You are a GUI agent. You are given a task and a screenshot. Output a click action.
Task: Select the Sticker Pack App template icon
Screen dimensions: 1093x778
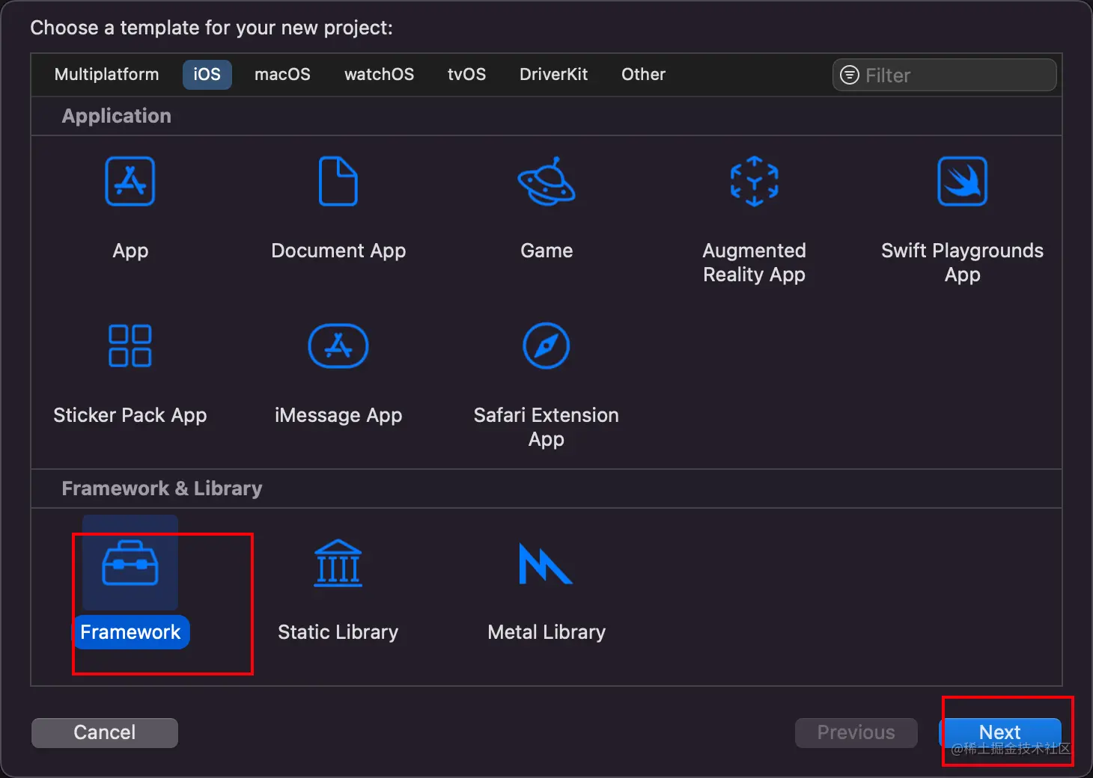(x=130, y=346)
